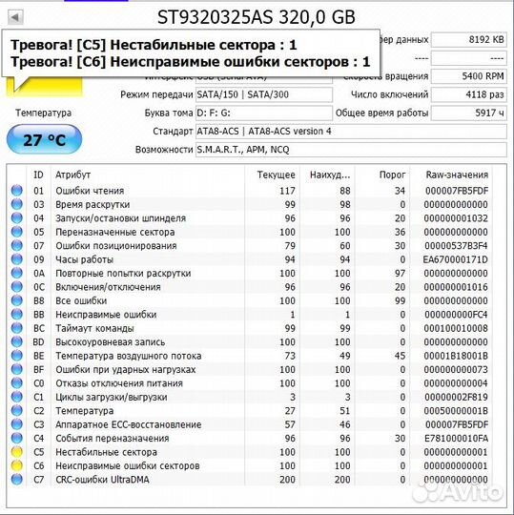This screenshot has width=514, height=515.
Task: Select the Ошибки чтения attribute name
Action: point(90,191)
